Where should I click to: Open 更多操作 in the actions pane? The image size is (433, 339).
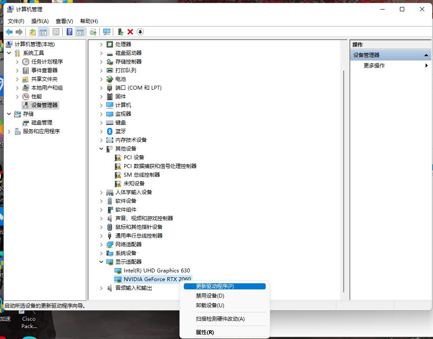pyautogui.click(x=390, y=65)
